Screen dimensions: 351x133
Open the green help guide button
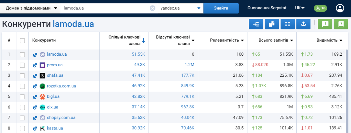[x=341, y=24]
